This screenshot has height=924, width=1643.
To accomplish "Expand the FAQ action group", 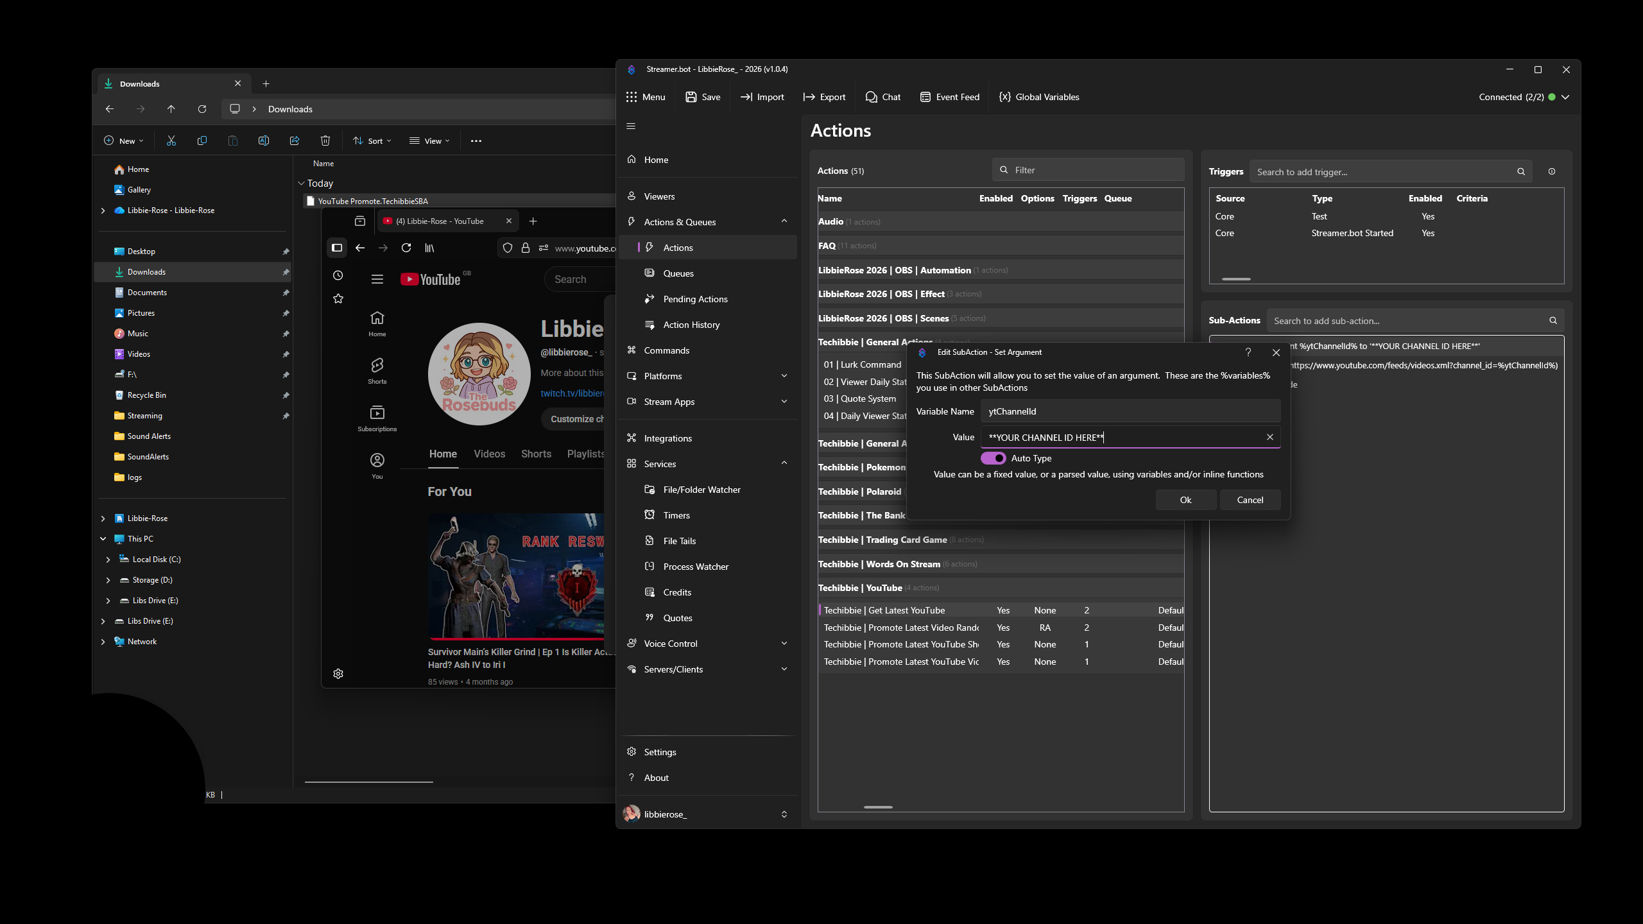I will tap(1001, 246).
